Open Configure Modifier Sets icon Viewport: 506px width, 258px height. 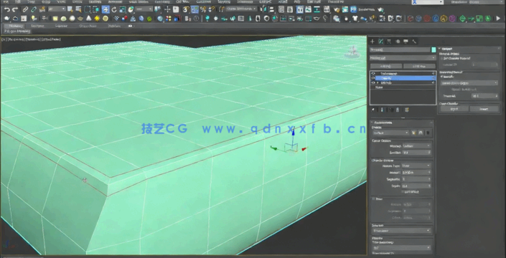[407, 110]
